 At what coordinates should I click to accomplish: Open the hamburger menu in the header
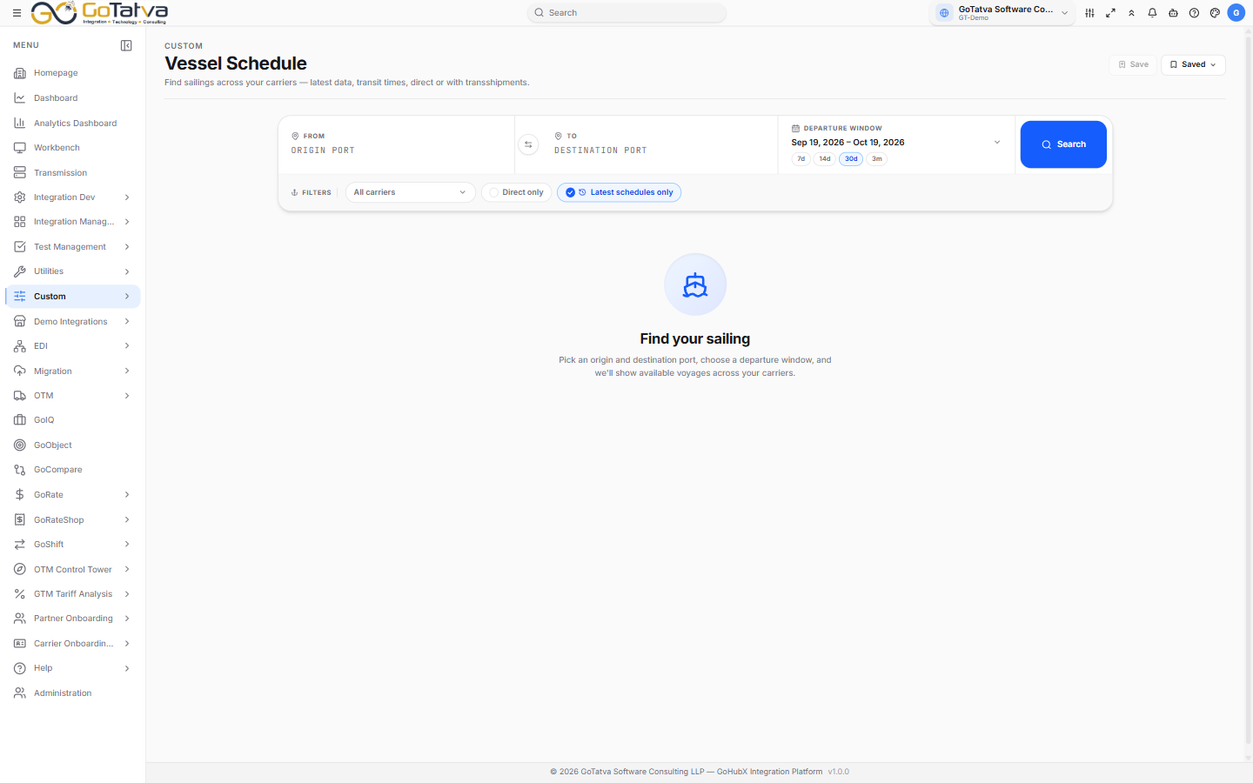17,13
